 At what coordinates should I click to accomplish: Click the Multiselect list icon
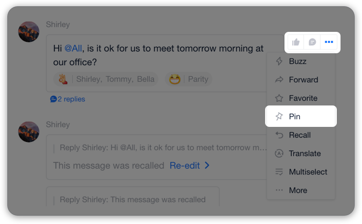click(279, 172)
